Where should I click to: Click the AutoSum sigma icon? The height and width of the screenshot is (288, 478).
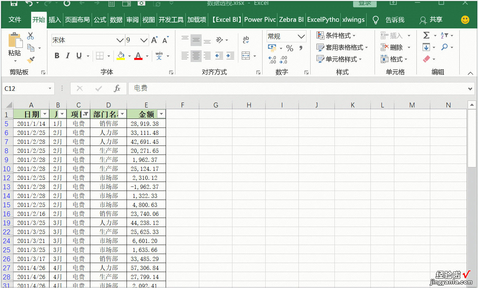pos(426,35)
